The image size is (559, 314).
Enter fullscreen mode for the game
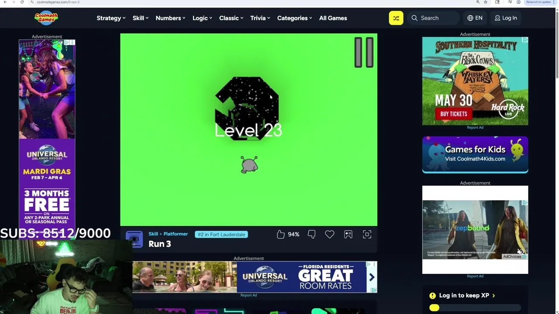[x=367, y=235]
